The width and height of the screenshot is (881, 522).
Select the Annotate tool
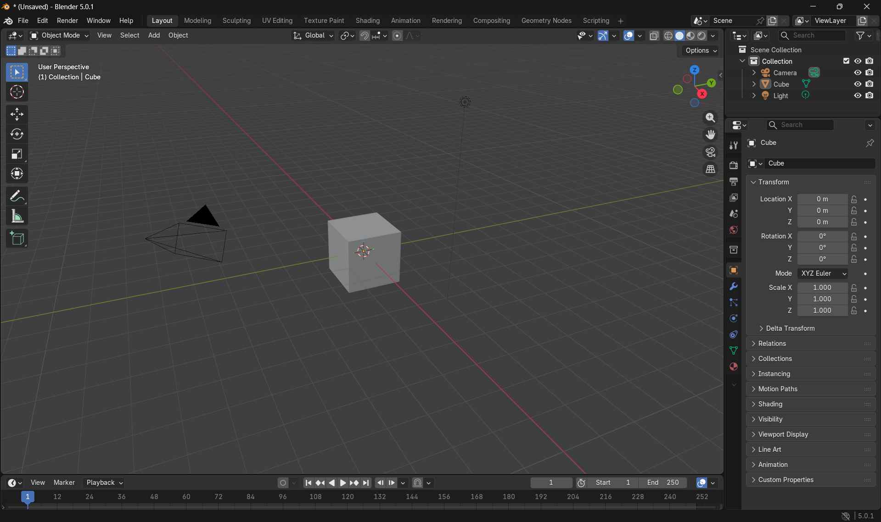tap(17, 195)
